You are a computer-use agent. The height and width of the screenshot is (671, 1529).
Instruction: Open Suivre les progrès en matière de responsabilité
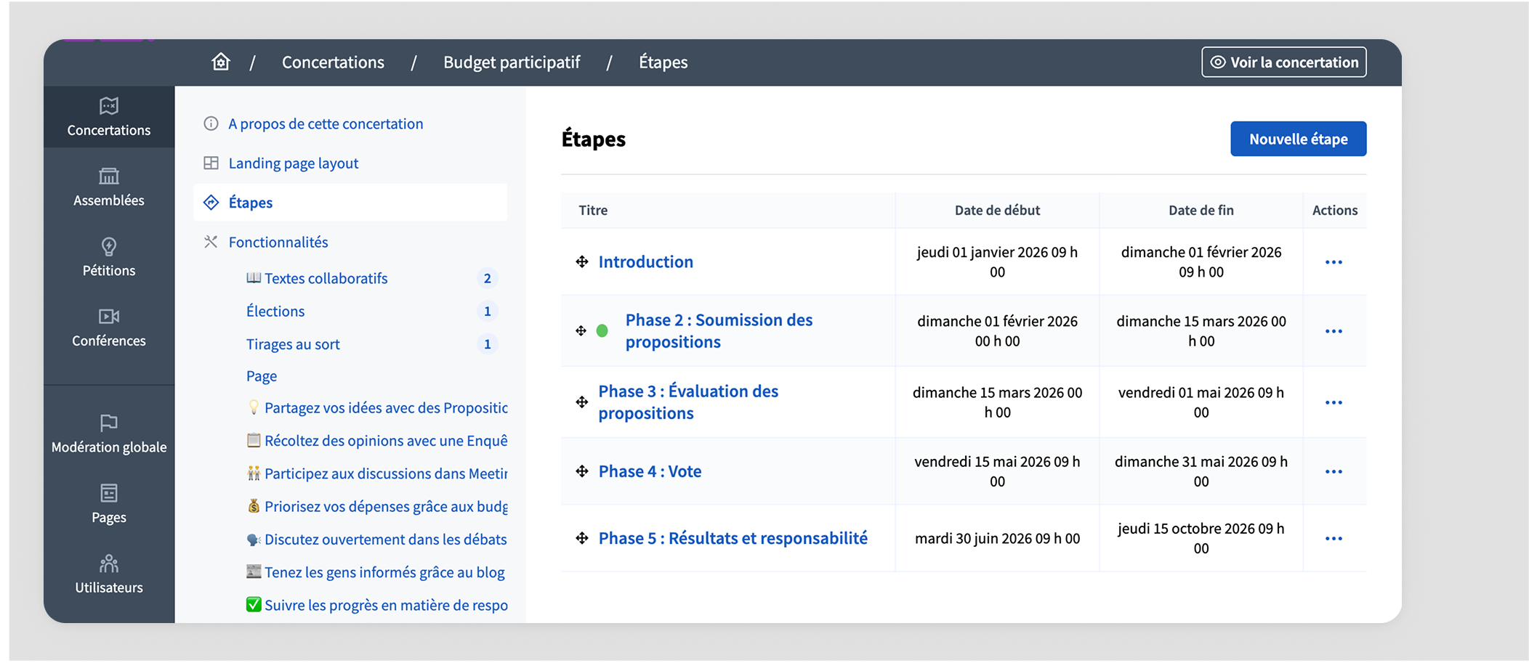click(377, 605)
